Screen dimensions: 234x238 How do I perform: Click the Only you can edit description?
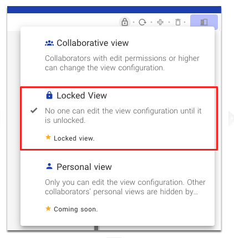pyautogui.click(x=125, y=187)
